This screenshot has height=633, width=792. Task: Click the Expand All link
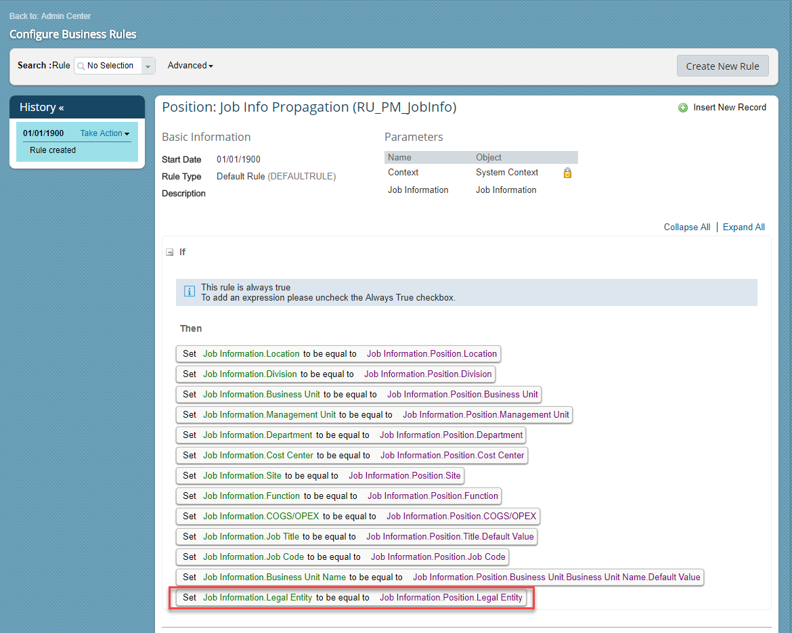click(x=743, y=227)
